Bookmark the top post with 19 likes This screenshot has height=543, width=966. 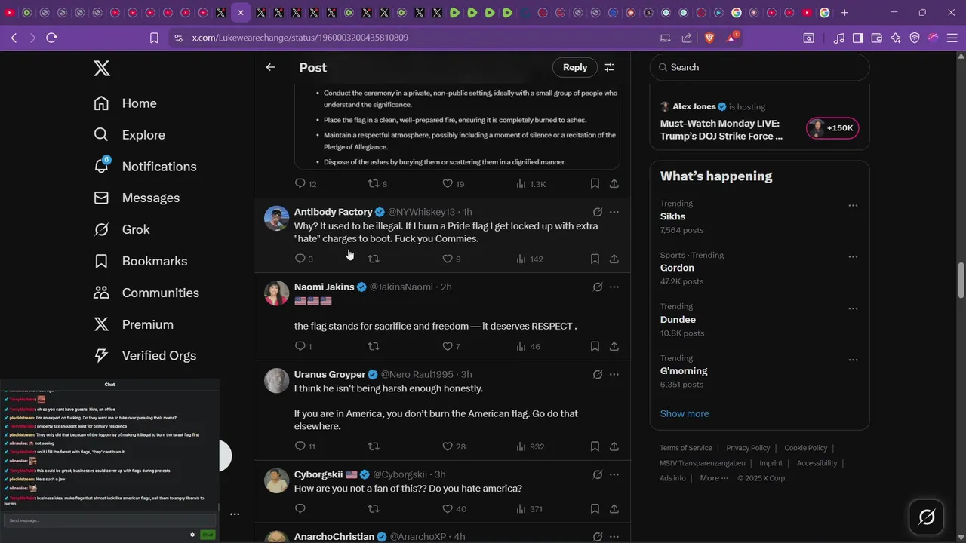[x=595, y=183]
